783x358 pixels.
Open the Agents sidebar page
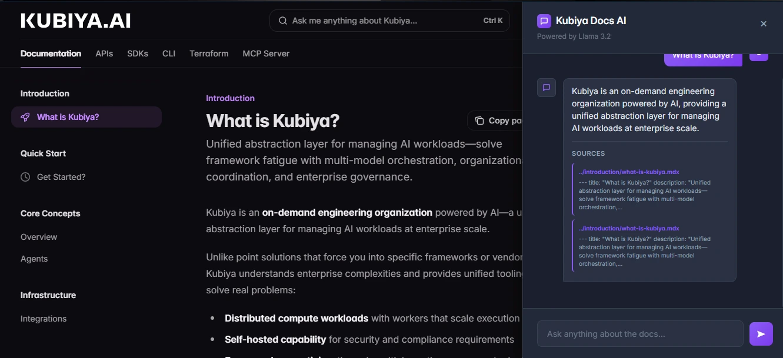34,259
